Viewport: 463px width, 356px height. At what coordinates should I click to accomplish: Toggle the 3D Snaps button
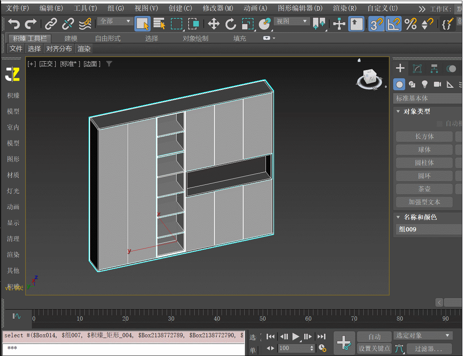376,24
